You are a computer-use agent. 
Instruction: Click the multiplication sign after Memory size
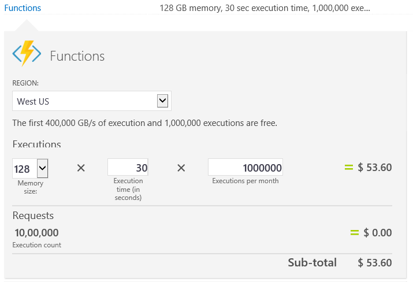tap(81, 168)
